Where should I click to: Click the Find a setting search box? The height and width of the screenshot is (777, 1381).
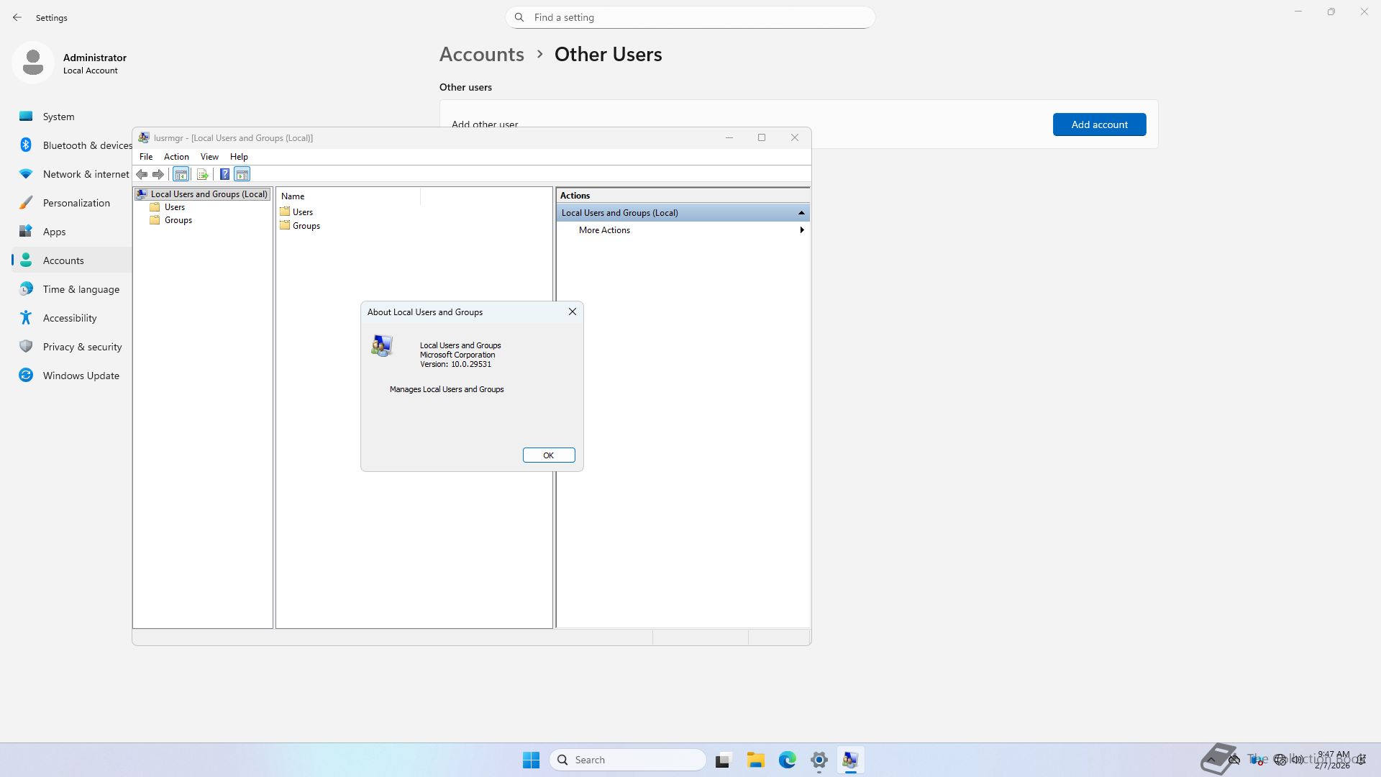[x=690, y=17]
